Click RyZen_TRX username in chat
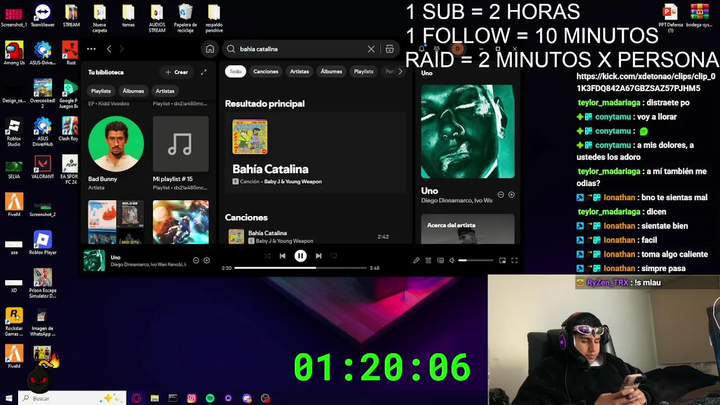 tap(607, 282)
